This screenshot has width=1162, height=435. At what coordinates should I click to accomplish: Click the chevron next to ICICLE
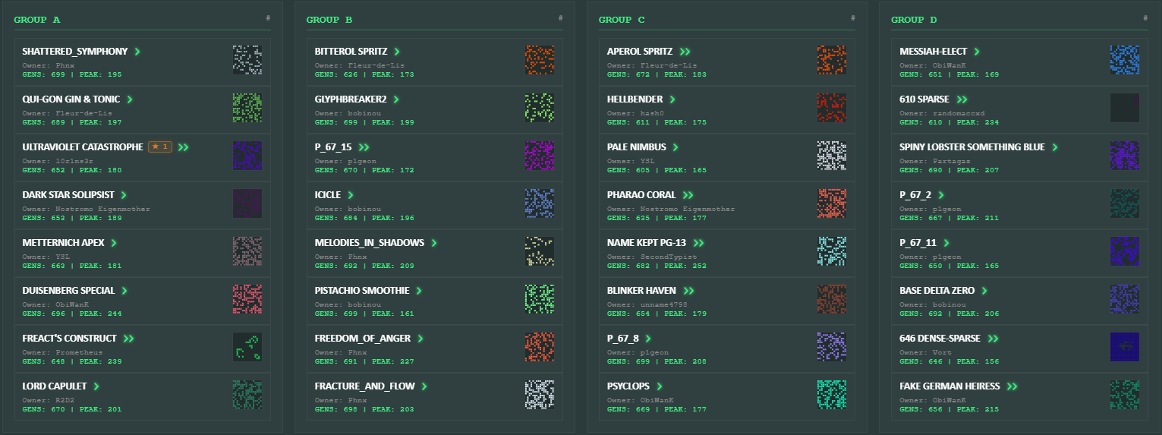(x=351, y=195)
